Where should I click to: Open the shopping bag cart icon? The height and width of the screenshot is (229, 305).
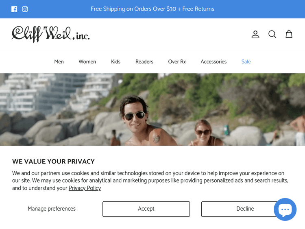point(289,34)
